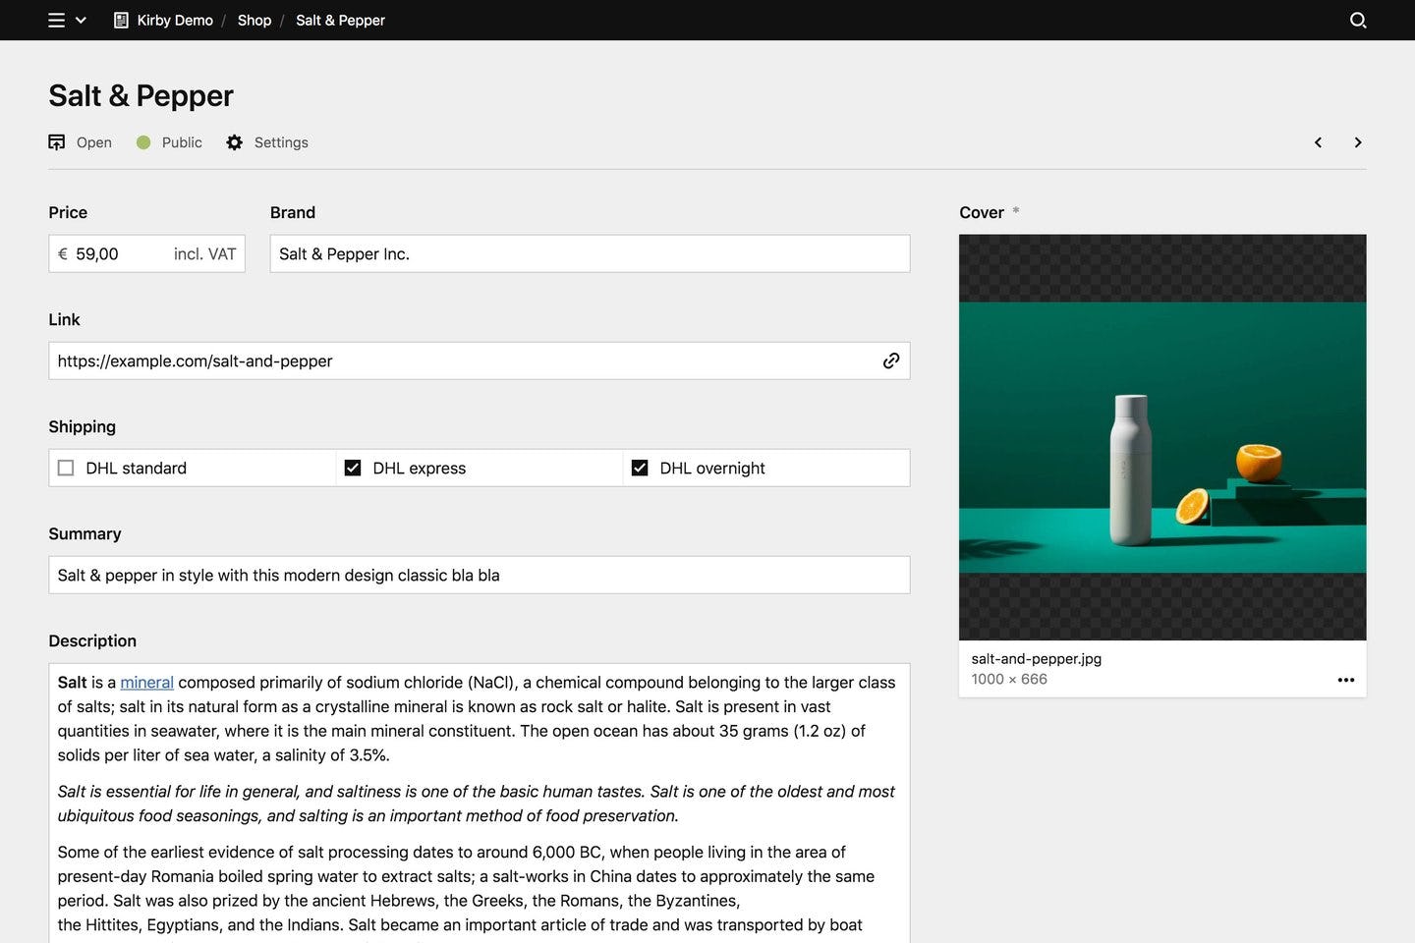Open the salt-and-pepper cover image
This screenshot has width=1415, height=943.
[x=1162, y=437]
